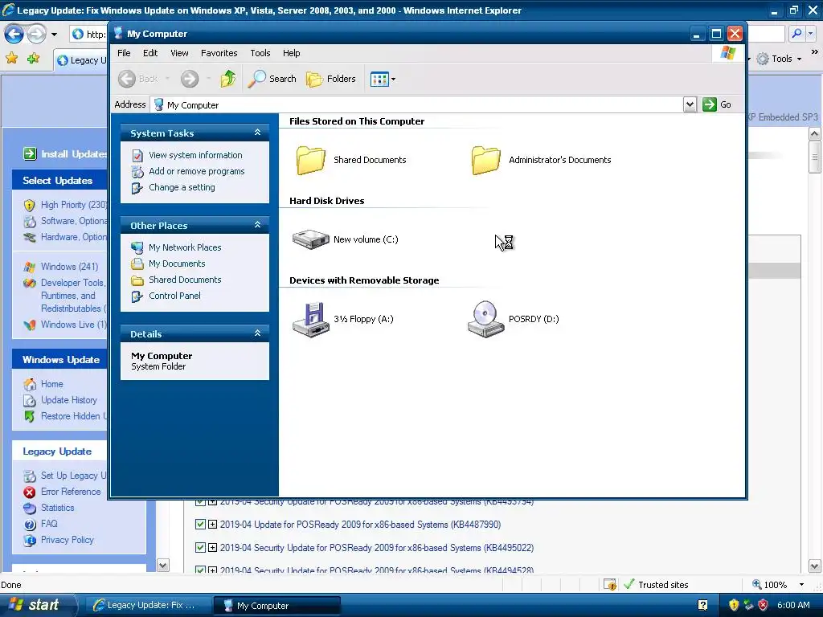The width and height of the screenshot is (823, 617).
Task: Collapse the Other Places panel
Action: coord(257,225)
